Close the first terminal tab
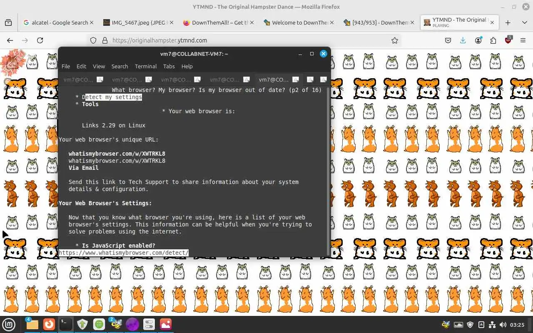The width and height of the screenshot is (533, 333). 100,80
